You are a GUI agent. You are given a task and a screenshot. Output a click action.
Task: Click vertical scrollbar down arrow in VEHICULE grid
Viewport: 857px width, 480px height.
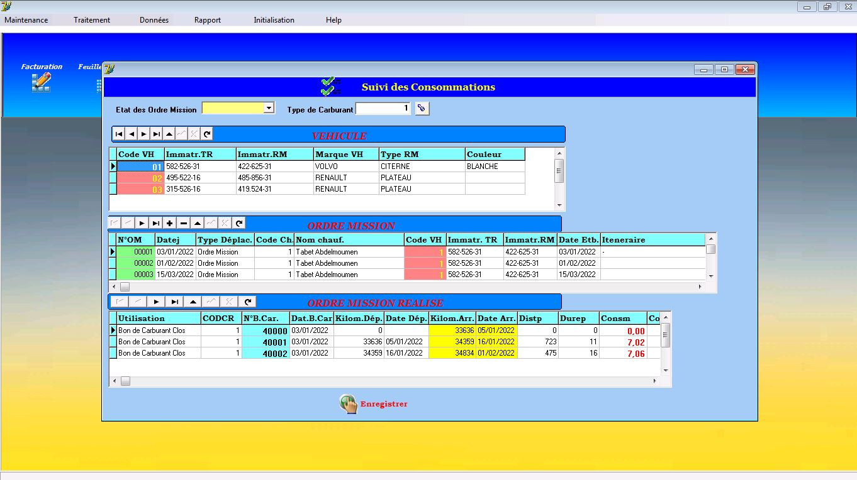tap(559, 205)
